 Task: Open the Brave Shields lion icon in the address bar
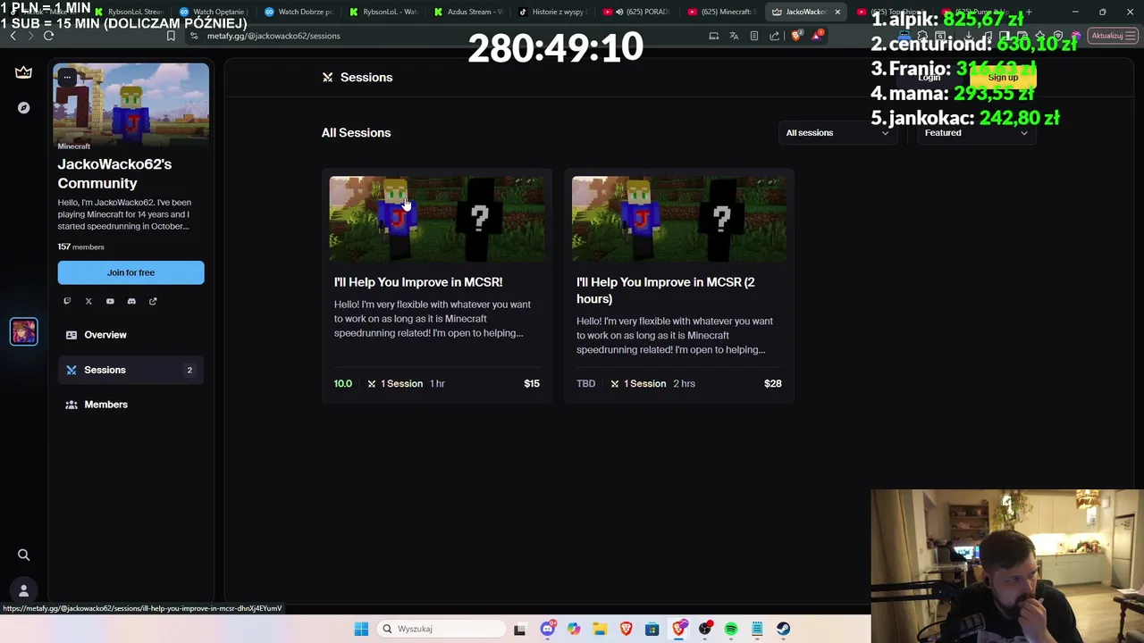pyautogui.click(x=796, y=36)
